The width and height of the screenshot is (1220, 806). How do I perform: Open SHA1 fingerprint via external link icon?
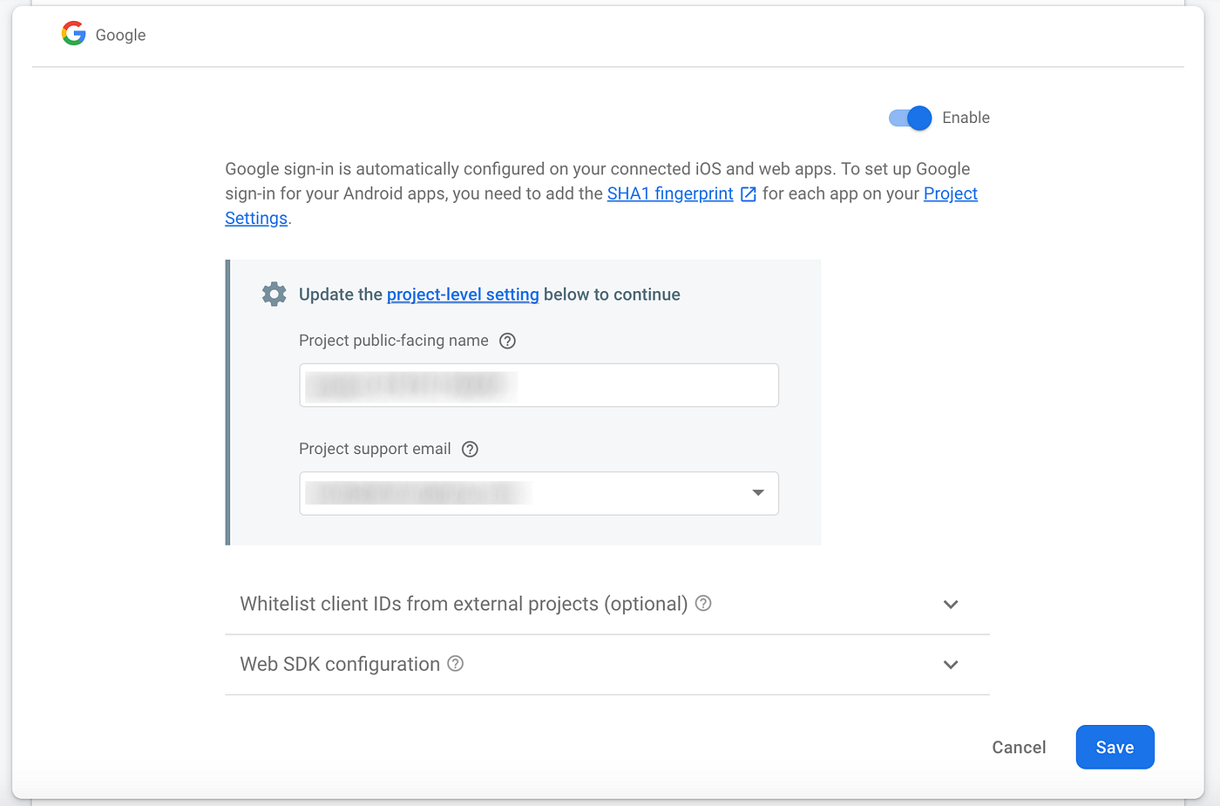(748, 193)
